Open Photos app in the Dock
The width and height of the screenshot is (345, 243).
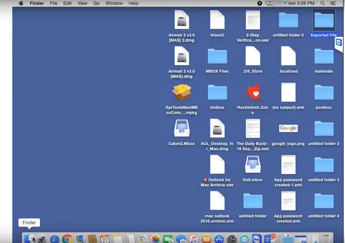pos(156,239)
